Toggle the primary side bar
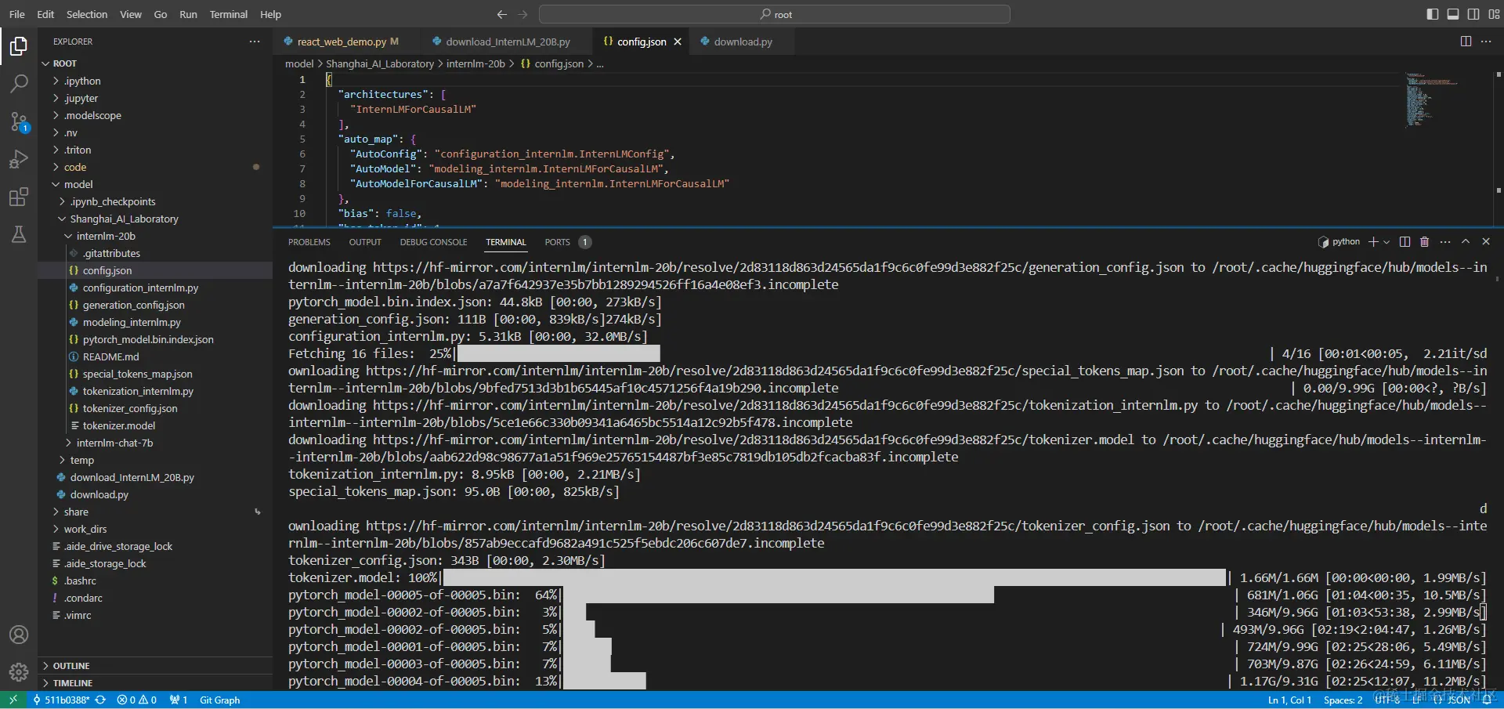Image resolution: width=1504 pixels, height=709 pixels. pos(1433,14)
